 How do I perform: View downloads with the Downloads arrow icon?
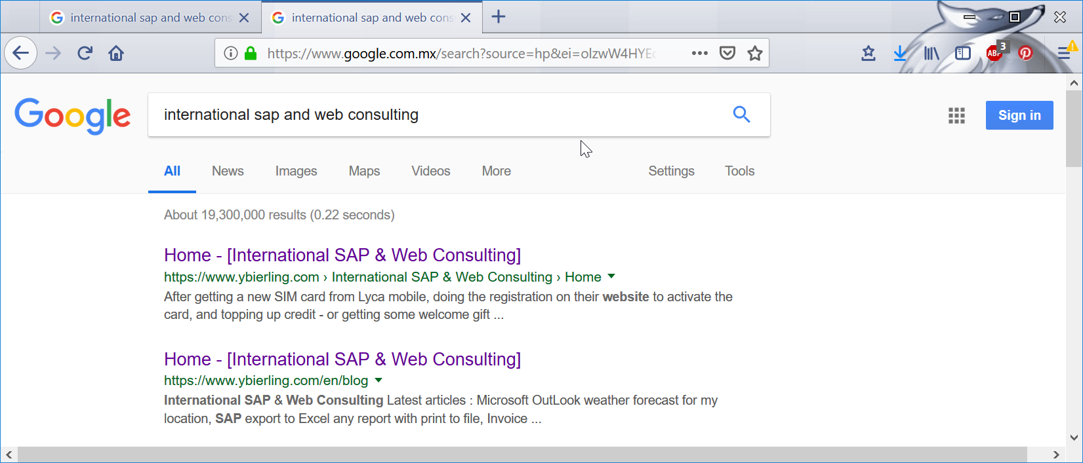(899, 53)
